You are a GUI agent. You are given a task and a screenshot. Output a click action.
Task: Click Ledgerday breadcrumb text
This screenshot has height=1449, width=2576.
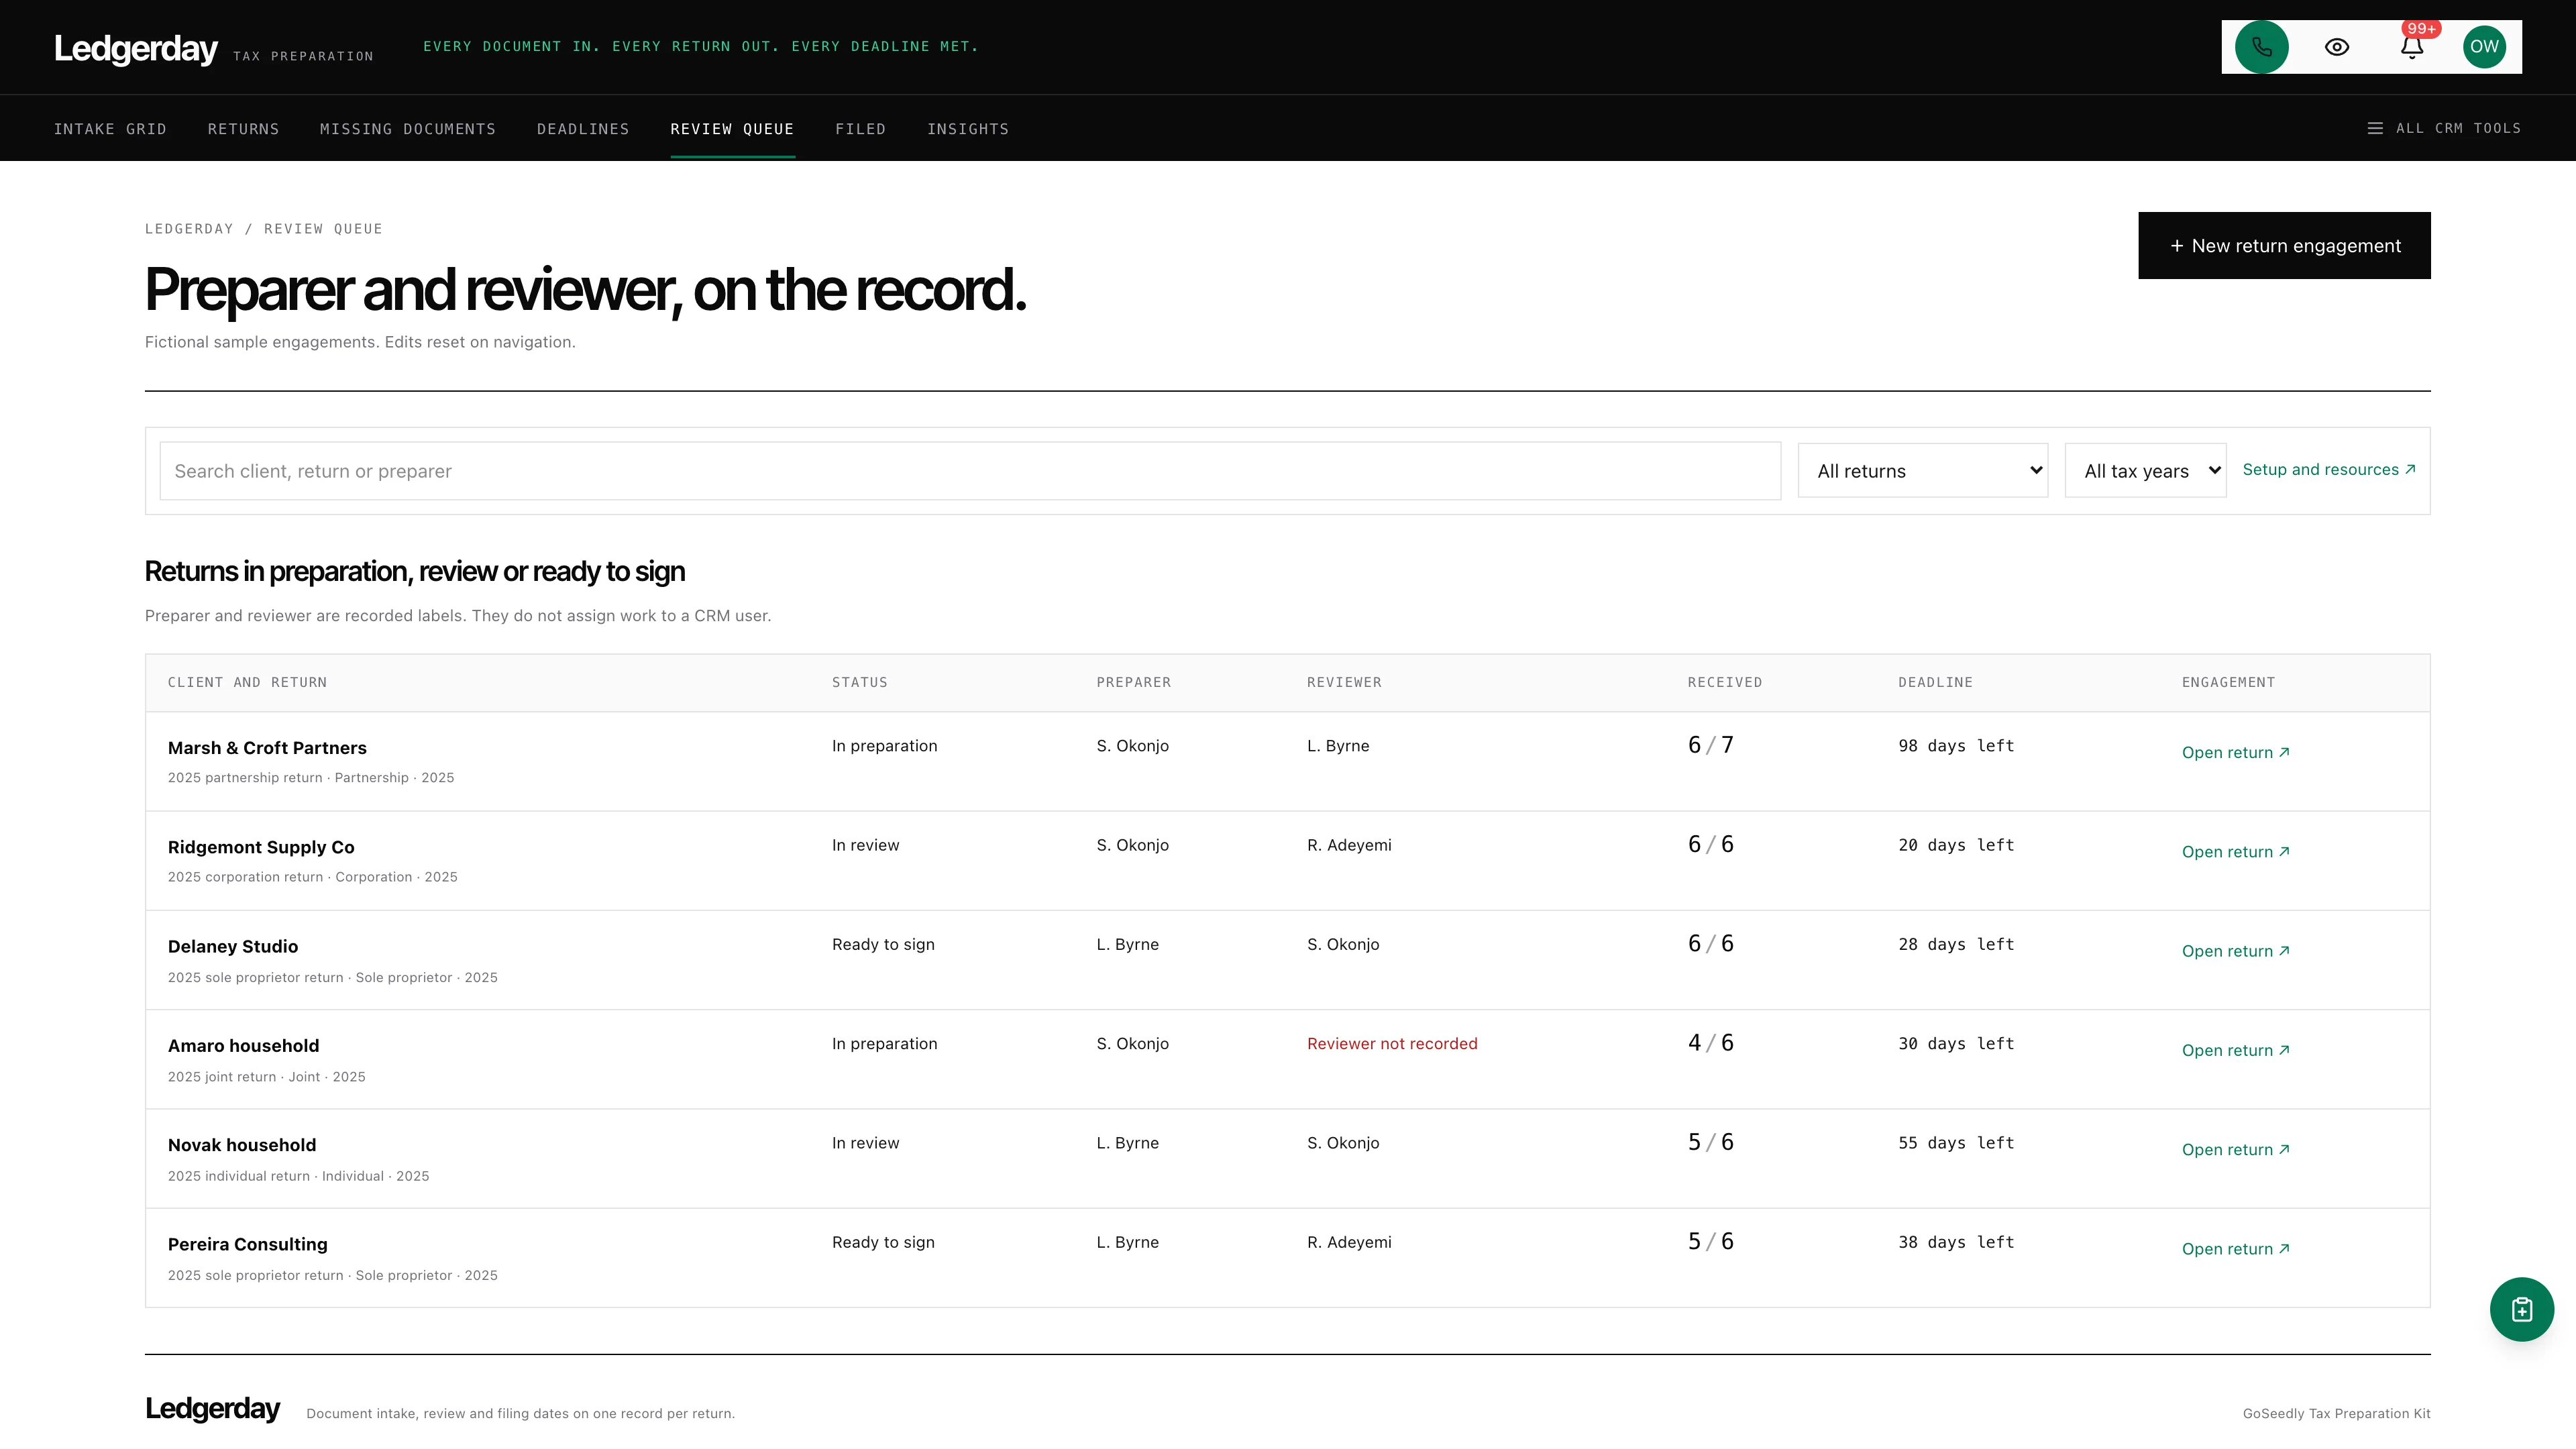click(x=189, y=229)
